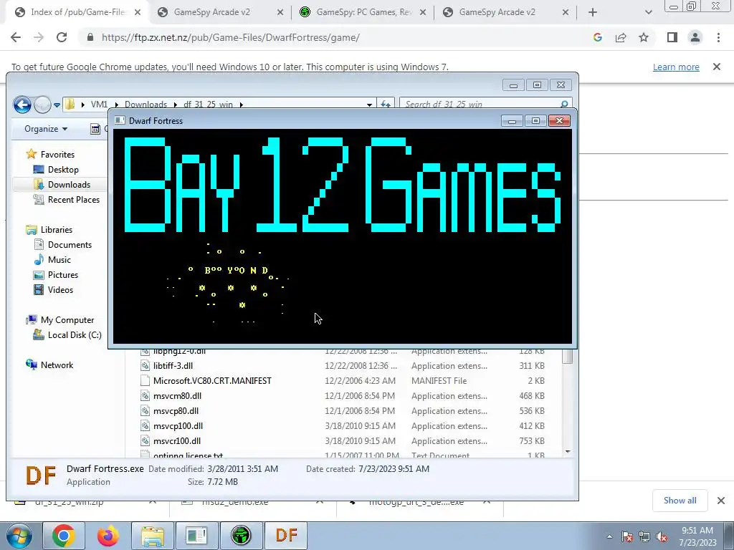Click the Chrome forward arrow
Viewport: 734px width, 550px height.
pyautogui.click(x=39, y=37)
